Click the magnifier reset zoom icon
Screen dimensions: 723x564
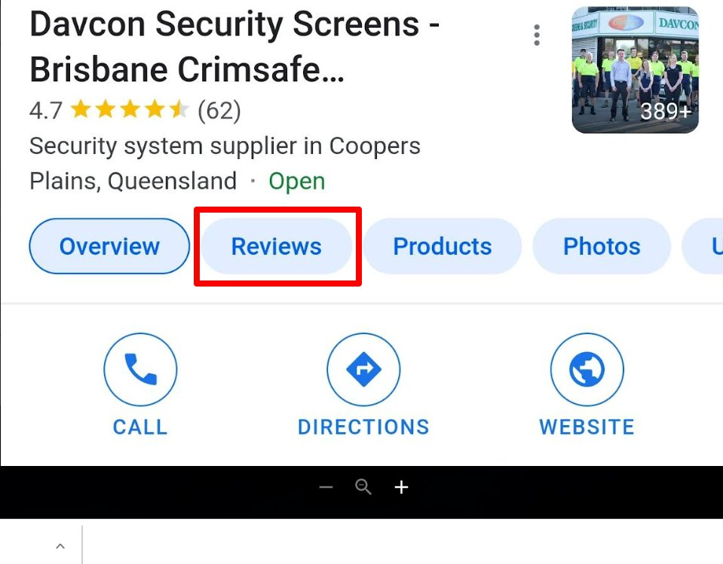[363, 486]
